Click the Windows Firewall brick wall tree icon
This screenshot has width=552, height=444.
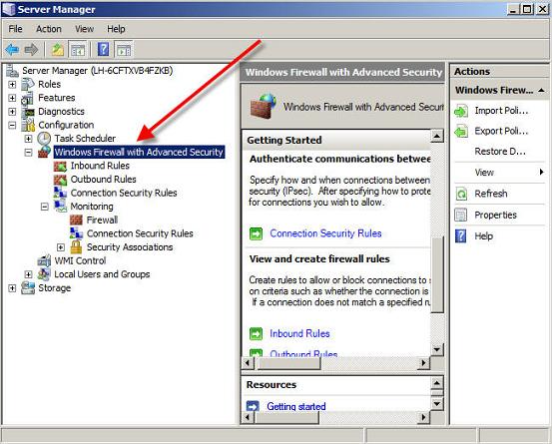[44, 152]
